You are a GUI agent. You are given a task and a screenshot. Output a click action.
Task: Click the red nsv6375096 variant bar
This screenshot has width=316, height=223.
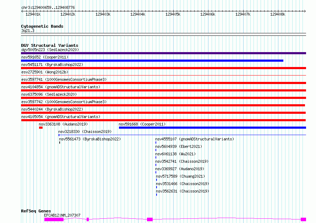coord(163,98)
